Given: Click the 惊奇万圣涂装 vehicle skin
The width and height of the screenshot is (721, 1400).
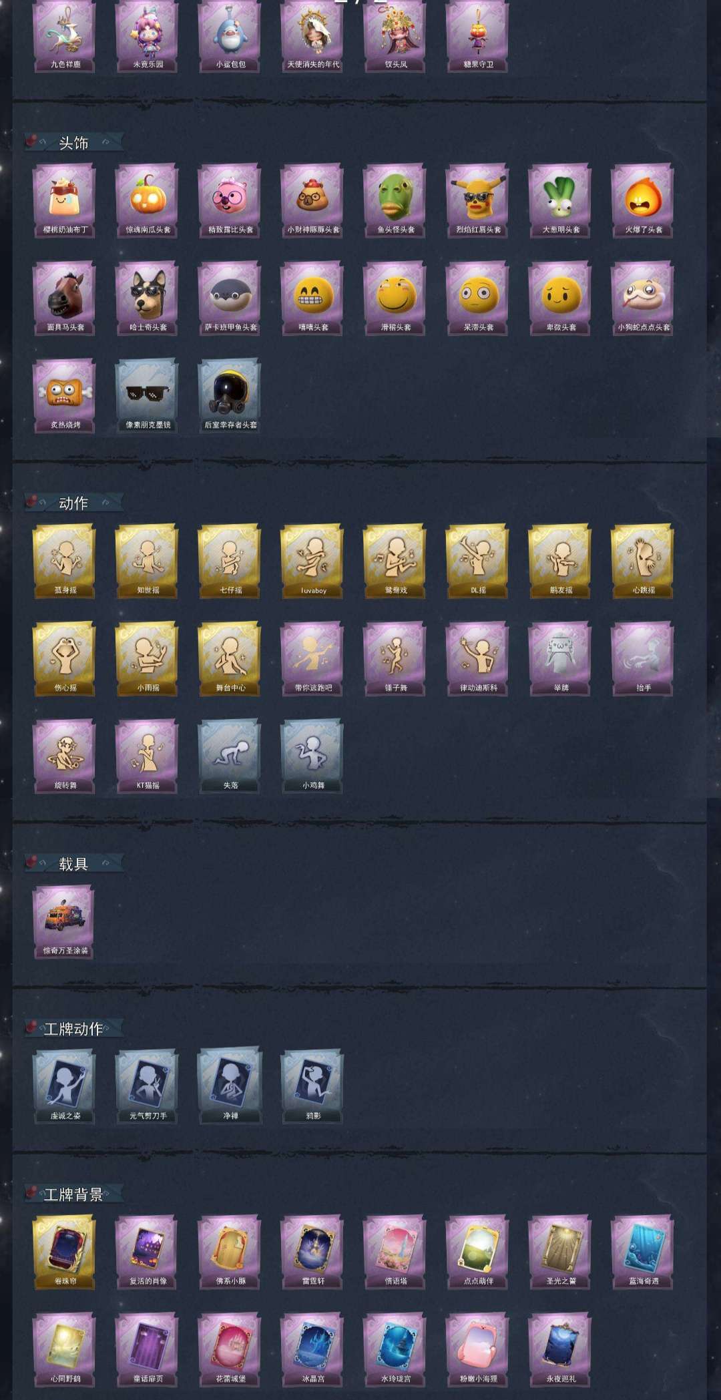Looking at the screenshot, I should [x=65, y=922].
